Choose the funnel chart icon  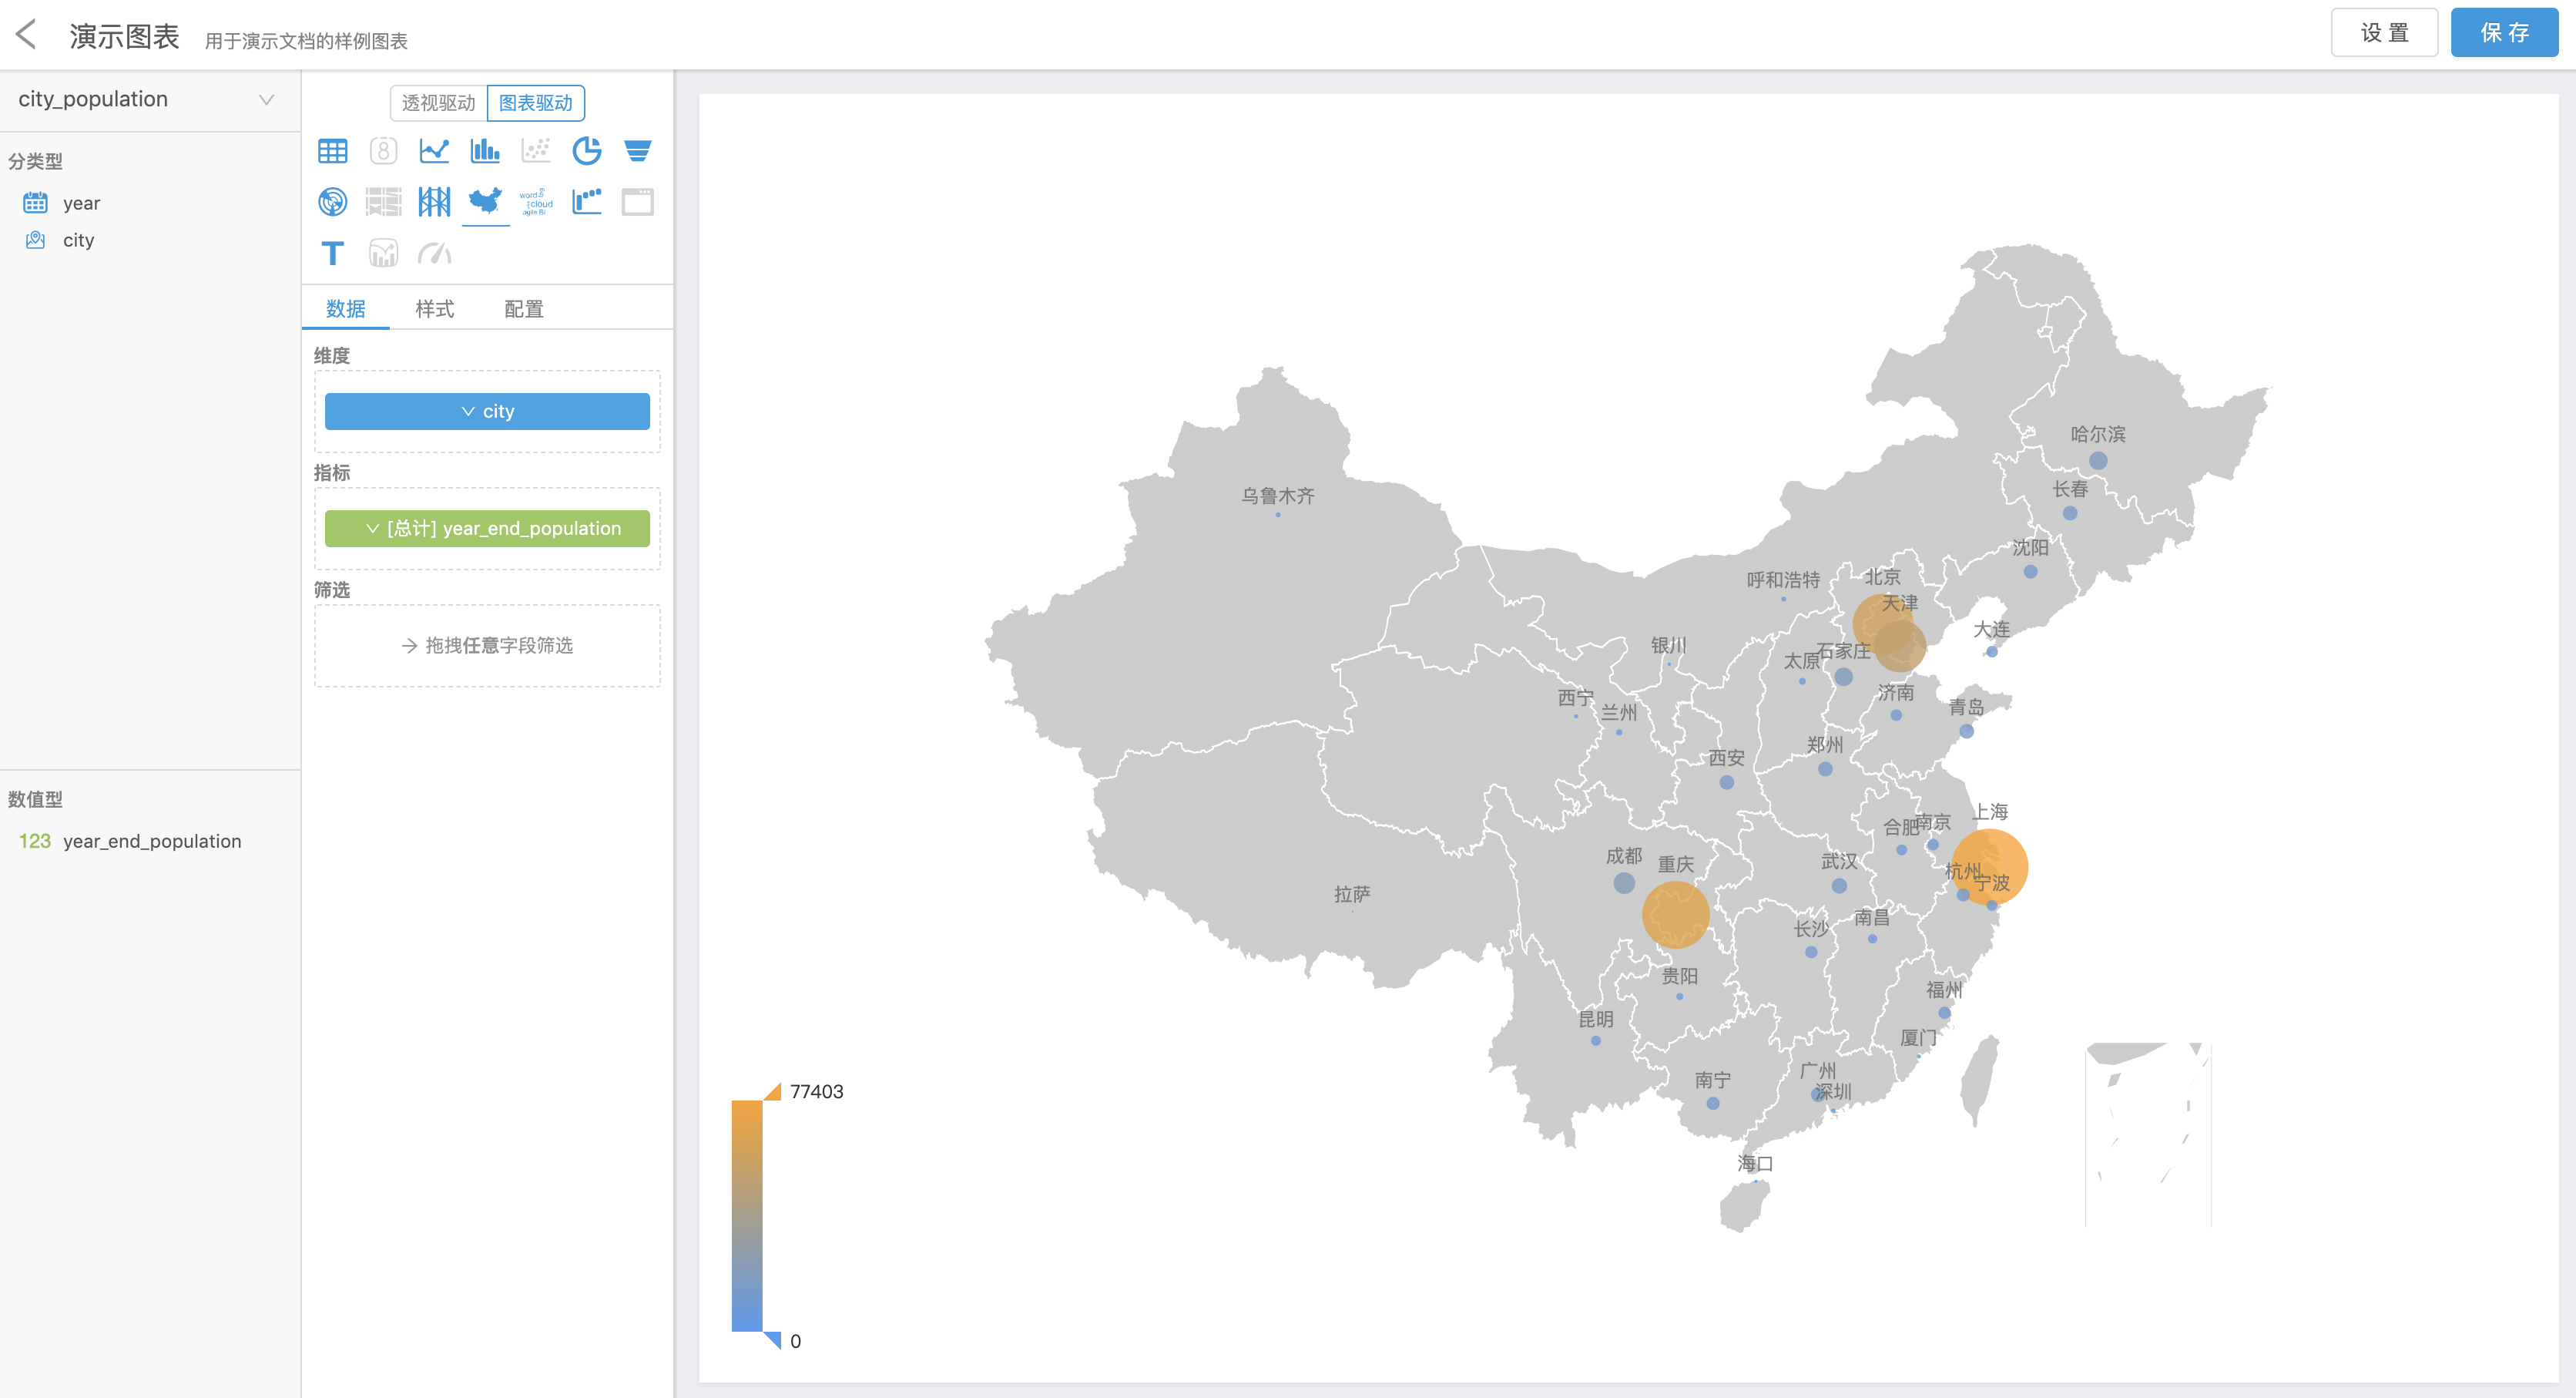tap(637, 151)
